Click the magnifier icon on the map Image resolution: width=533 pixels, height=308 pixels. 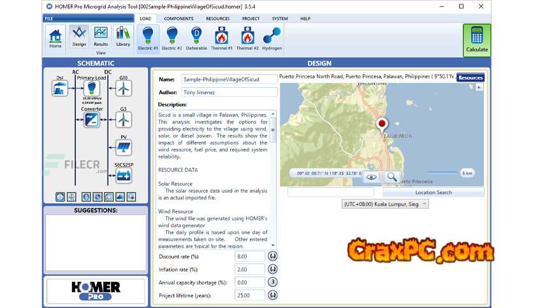click(392, 177)
